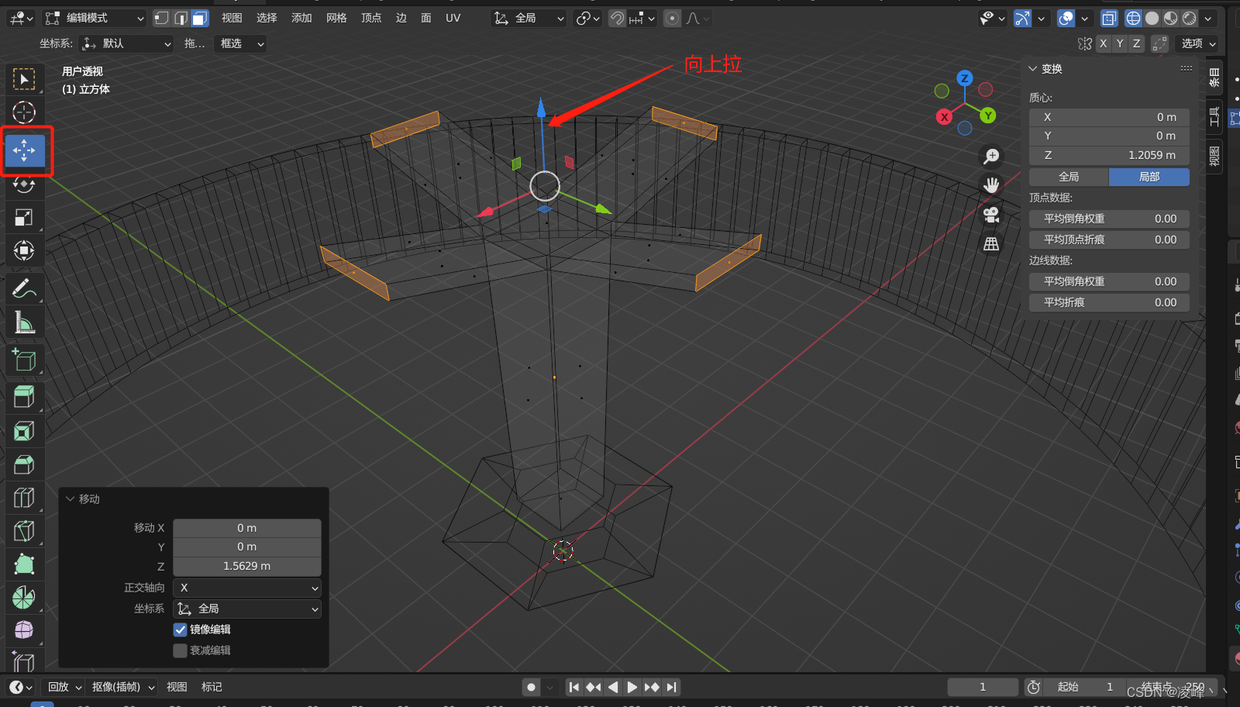
Task: Select the Inset Faces tool
Action: click(x=24, y=431)
